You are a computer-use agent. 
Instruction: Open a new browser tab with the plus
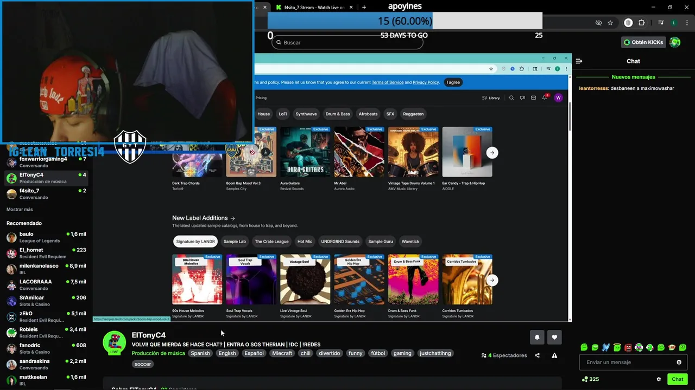364,7
